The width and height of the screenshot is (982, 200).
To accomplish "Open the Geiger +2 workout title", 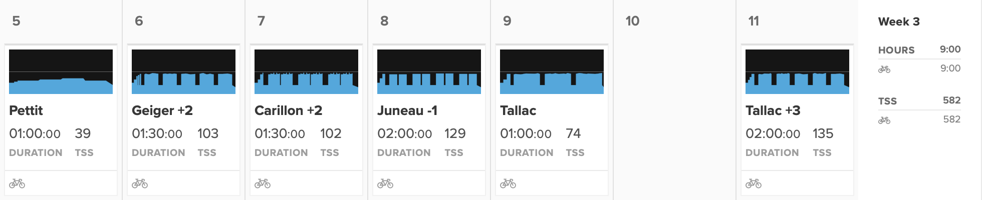I will pos(162,110).
